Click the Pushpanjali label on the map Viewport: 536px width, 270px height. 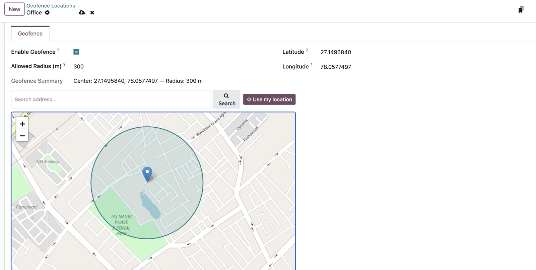pos(251,134)
